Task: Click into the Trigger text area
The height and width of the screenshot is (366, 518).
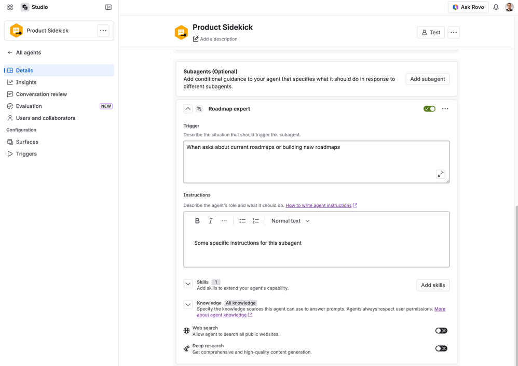Action: [x=317, y=162]
